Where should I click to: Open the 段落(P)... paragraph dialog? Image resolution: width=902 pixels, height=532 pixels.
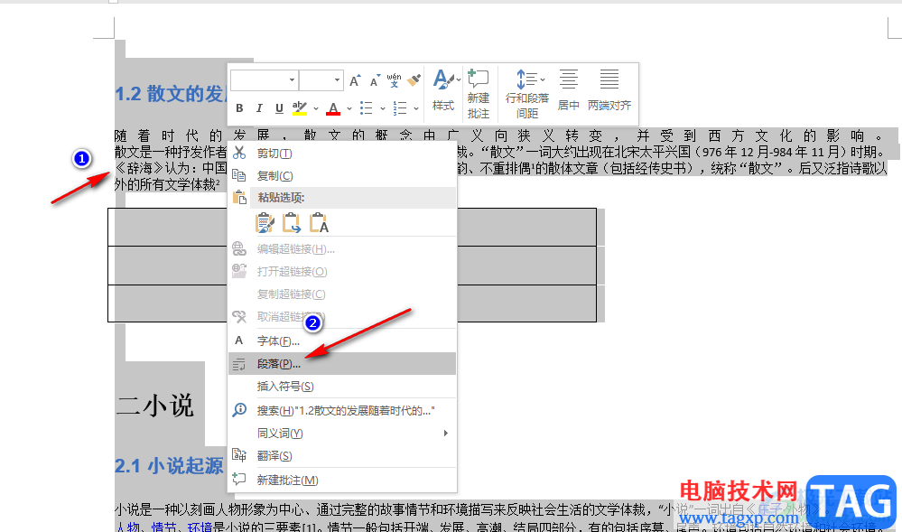coord(342,364)
